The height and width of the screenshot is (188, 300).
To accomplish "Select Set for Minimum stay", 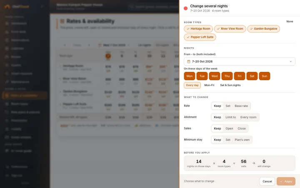I will [x=228, y=140].
